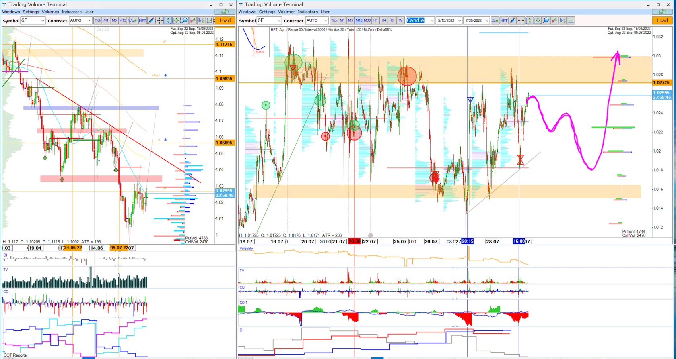Open the Volumes menu in left terminal
This screenshot has height=359, width=676.
click(50, 12)
